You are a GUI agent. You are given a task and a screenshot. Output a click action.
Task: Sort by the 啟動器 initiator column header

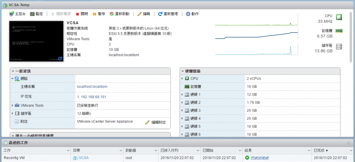(141, 151)
